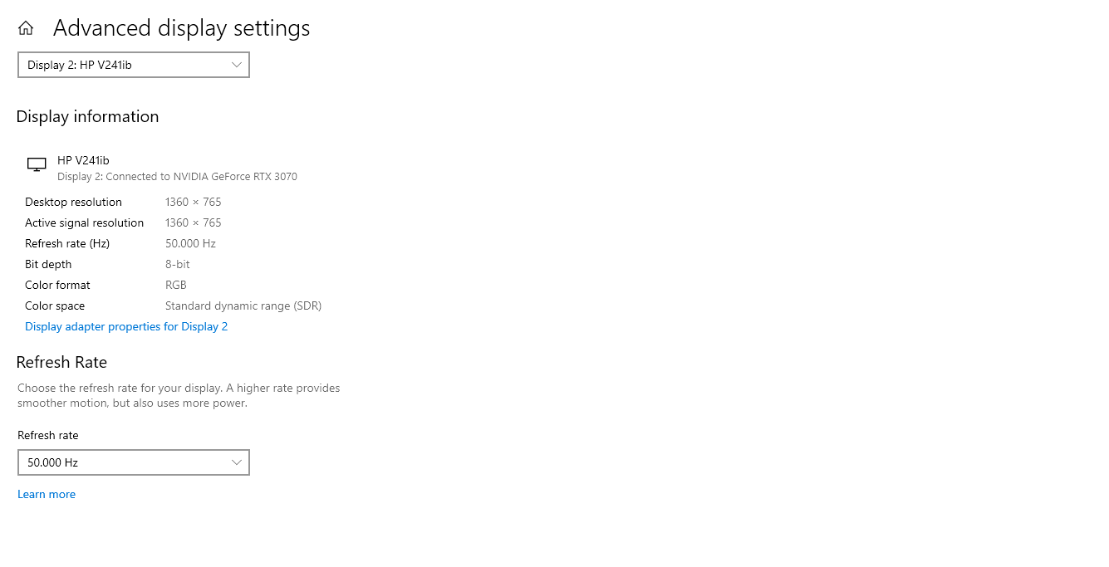Click the HP V241ib monitor name

(x=83, y=160)
